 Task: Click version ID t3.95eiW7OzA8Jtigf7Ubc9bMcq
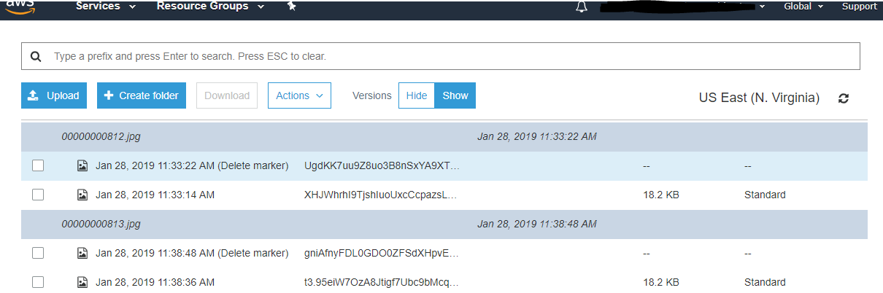pos(382,282)
